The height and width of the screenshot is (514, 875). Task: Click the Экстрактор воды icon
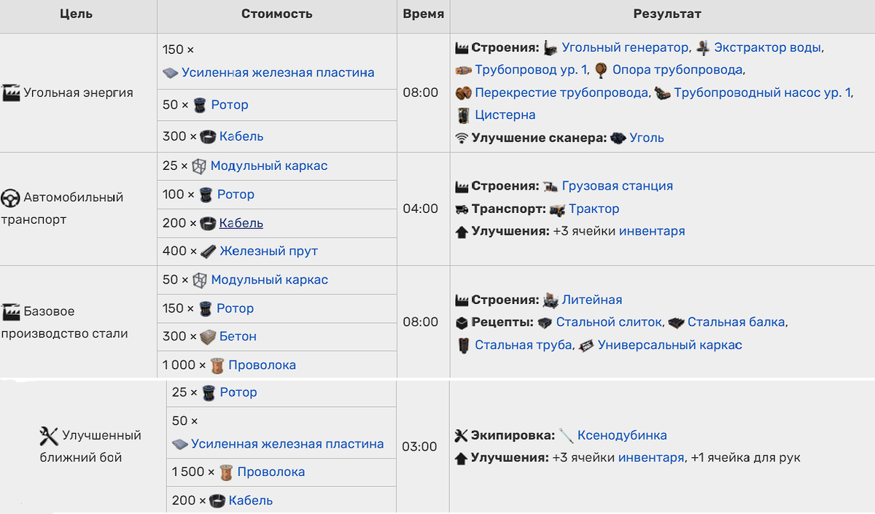[703, 47]
